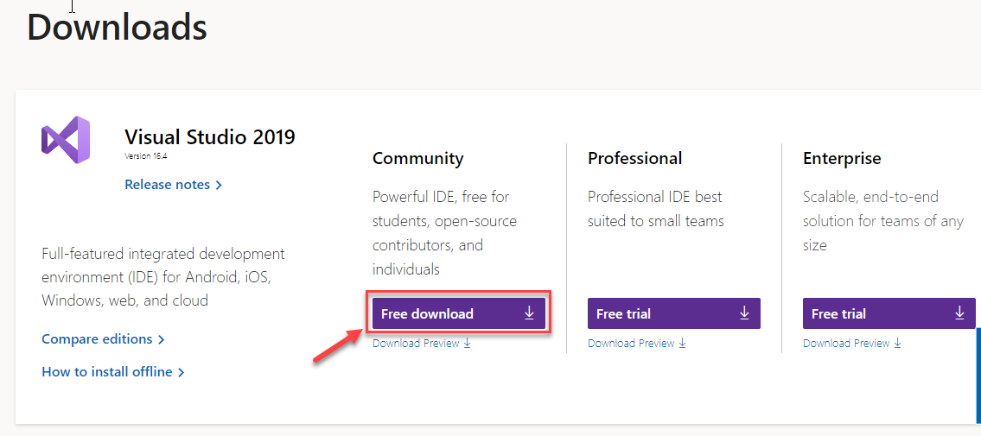The width and height of the screenshot is (981, 436).
Task: Click download arrow icon in Free download button
Action: [x=529, y=313]
